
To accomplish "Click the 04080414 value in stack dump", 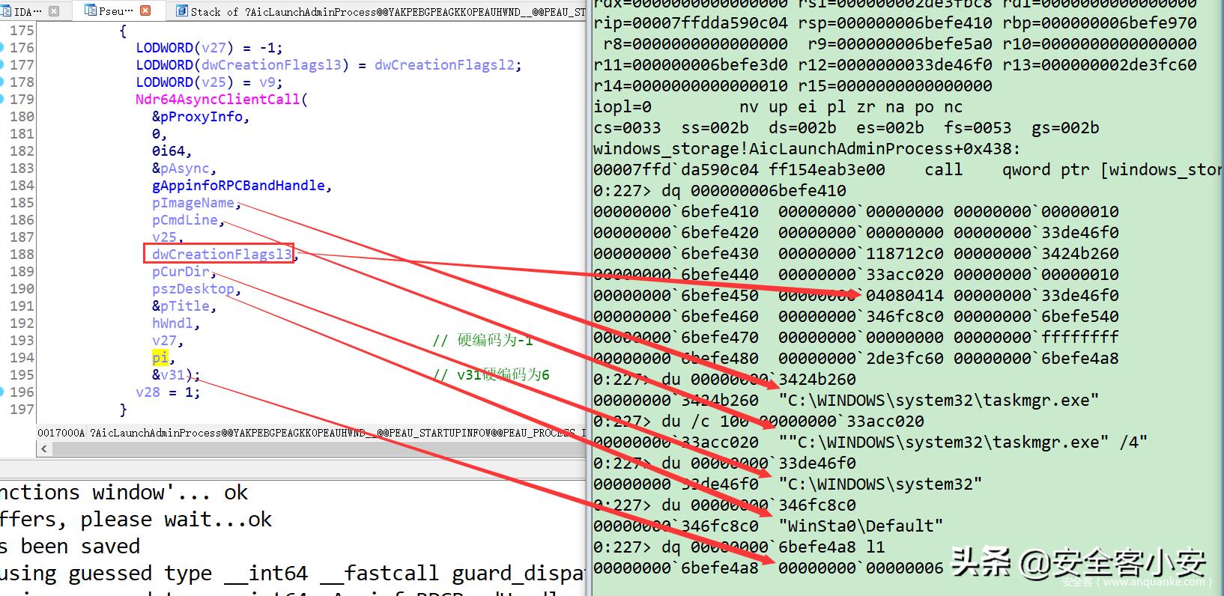I will (x=905, y=296).
